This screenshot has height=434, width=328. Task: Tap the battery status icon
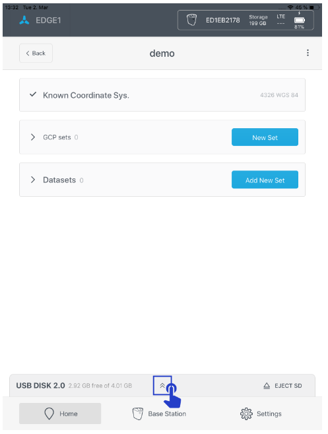(299, 20)
